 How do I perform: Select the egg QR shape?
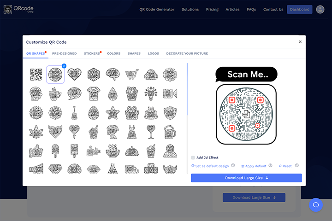93,113
